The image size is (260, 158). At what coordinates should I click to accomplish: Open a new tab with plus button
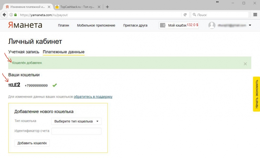coord(107,7)
